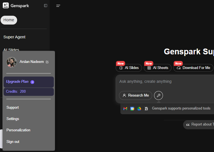The image size is (214, 152).
Task: Click the Genspark brand name text
Action: [x=20, y=6]
